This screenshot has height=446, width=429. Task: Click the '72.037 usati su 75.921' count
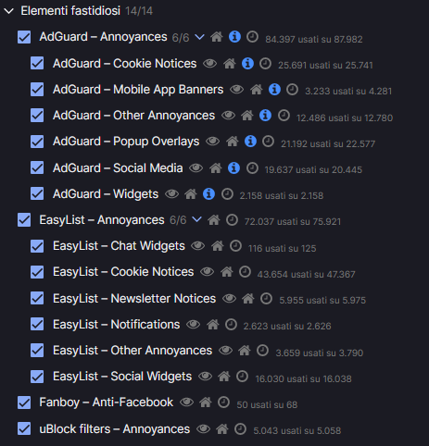(x=293, y=221)
